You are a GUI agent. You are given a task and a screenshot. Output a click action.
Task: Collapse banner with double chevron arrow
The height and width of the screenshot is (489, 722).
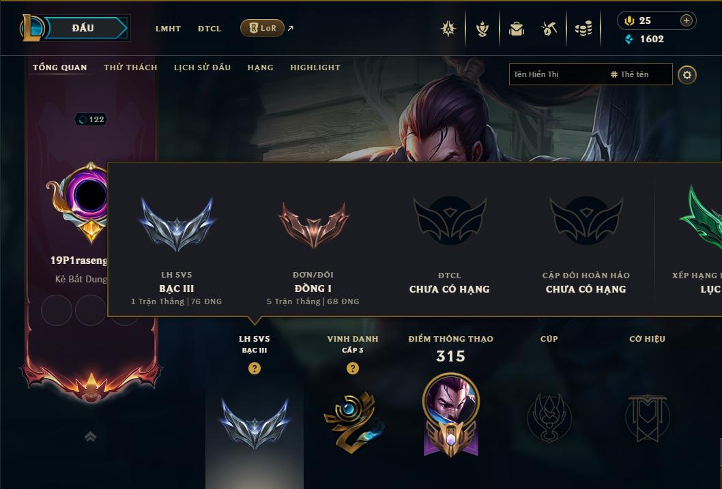[x=90, y=436]
